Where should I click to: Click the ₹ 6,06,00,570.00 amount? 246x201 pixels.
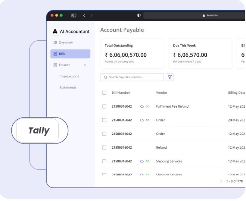point(126,55)
